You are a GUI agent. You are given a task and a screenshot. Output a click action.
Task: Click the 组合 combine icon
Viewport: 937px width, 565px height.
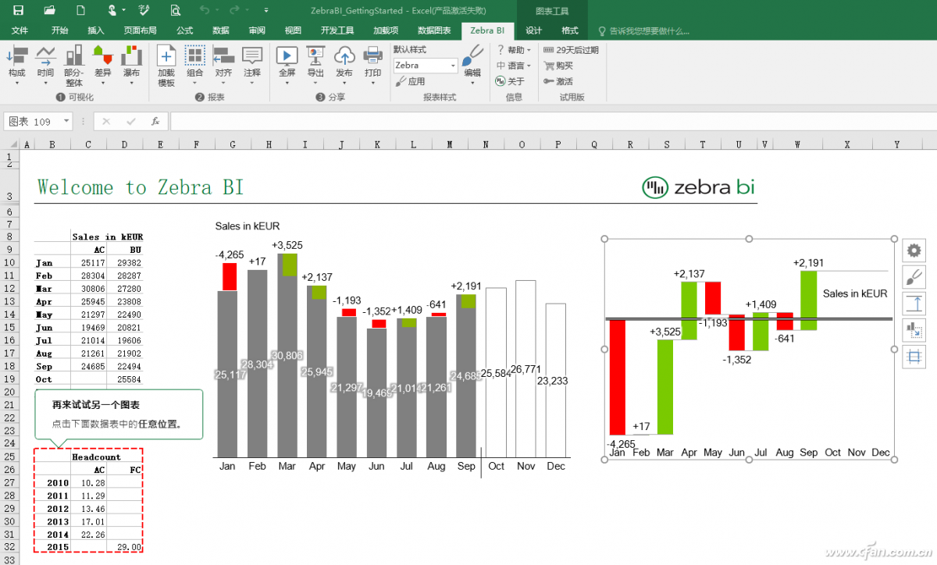tap(195, 65)
